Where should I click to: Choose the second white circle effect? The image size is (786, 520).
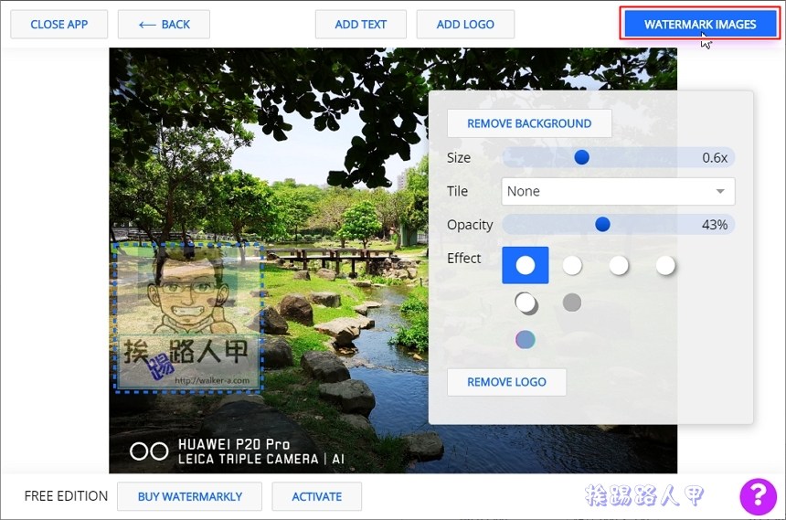[572, 265]
